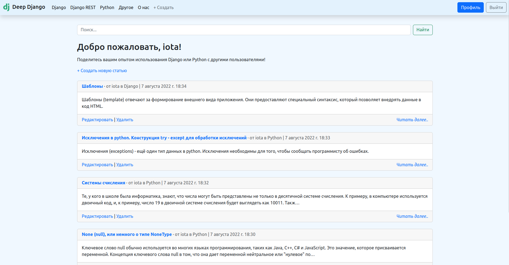509x265 pixels.
Task: Click + Создать in the navigation bar
Action: tap(163, 7)
